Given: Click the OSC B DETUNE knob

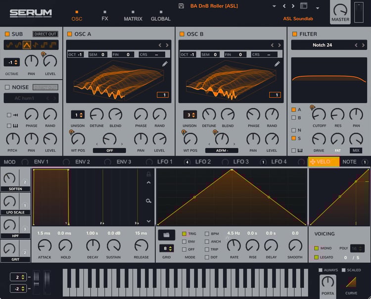Looking at the screenshot, I should coord(209,115).
